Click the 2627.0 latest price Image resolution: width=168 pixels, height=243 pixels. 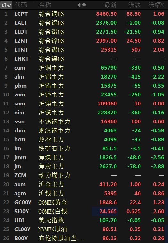[108, 167]
